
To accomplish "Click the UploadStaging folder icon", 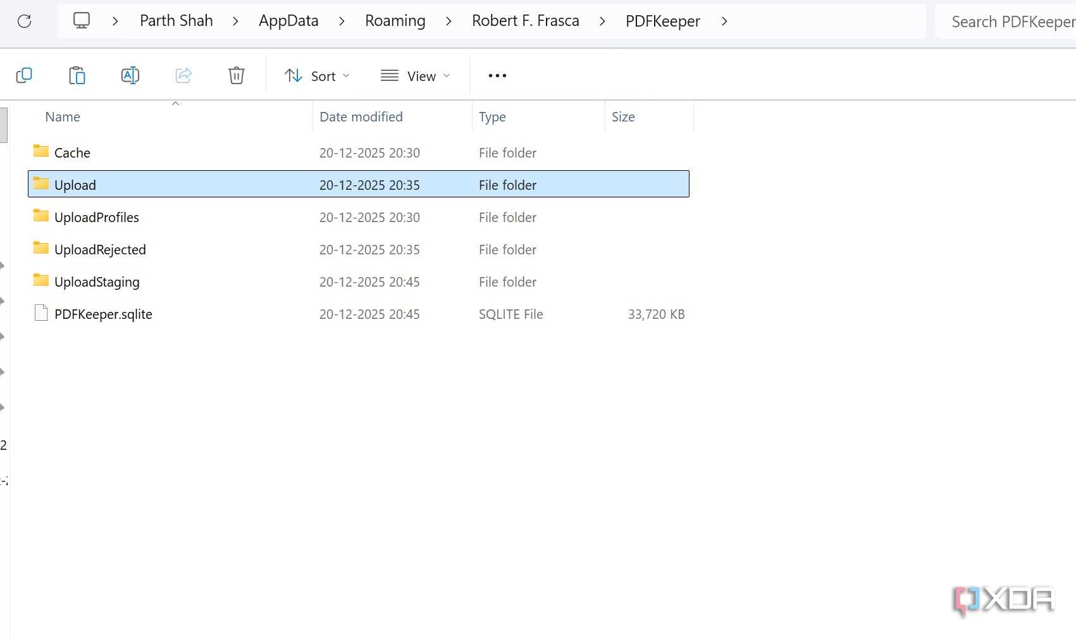I will click(x=41, y=280).
